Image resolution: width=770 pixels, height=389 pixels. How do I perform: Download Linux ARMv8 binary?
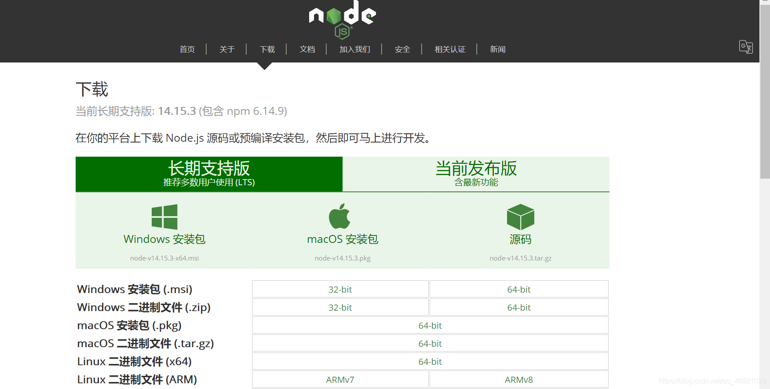click(x=519, y=379)
